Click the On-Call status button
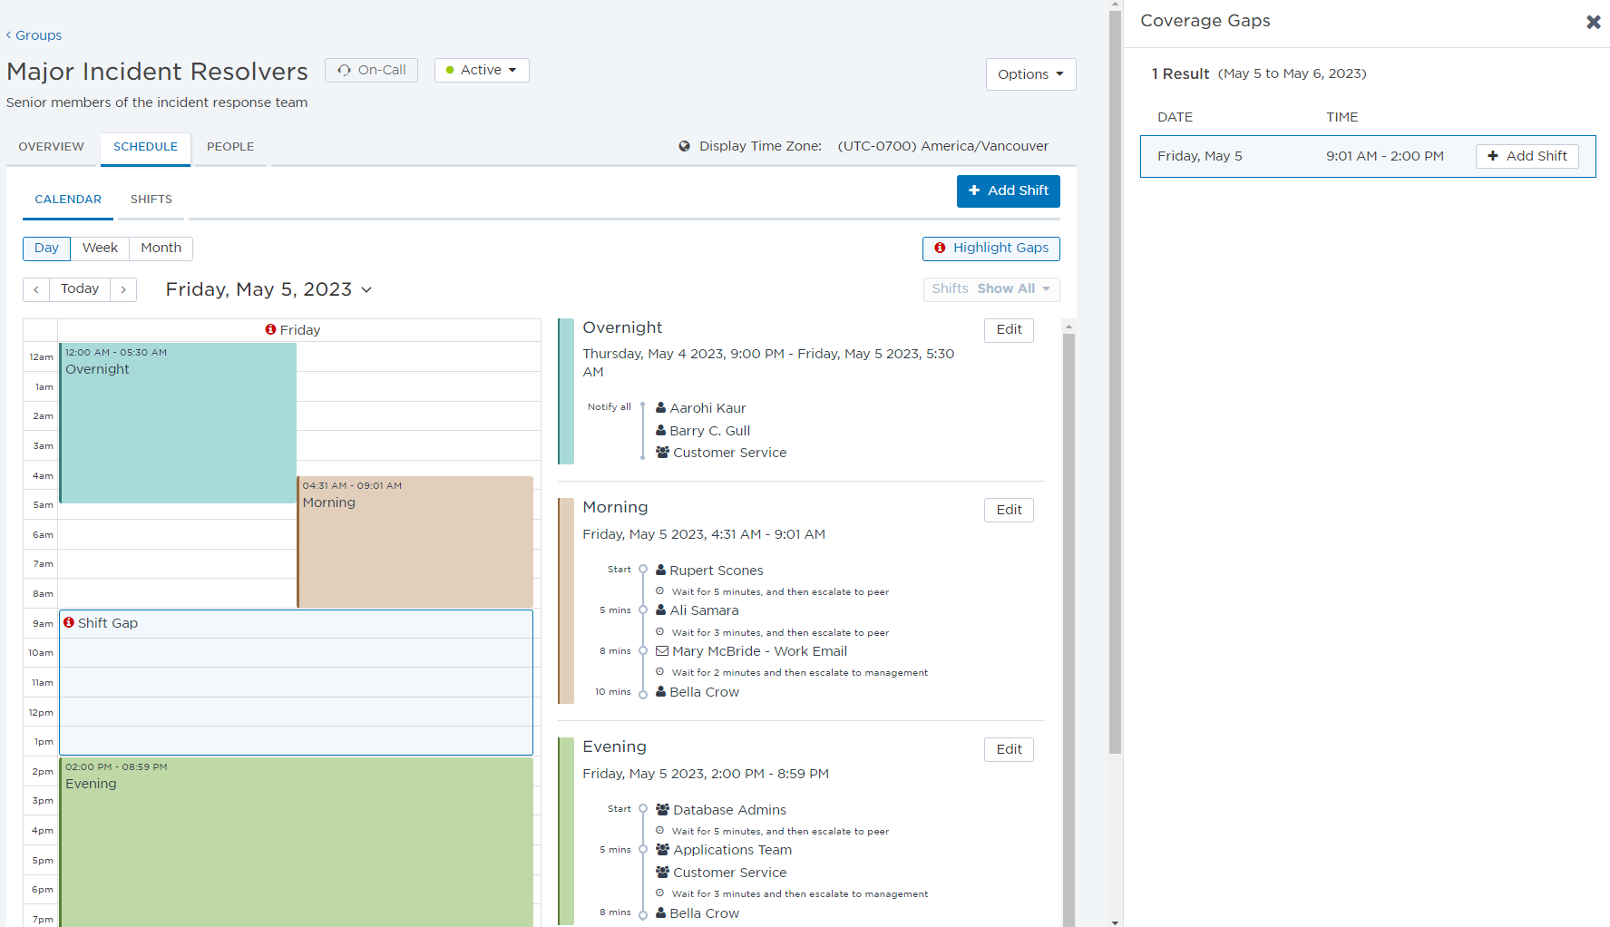1610x927 pixels. tap(371, 70)
